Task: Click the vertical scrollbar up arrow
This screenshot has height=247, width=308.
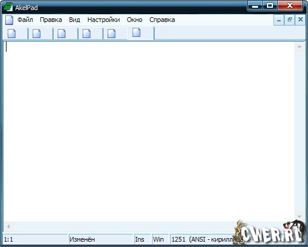Action: pos(299,47)
